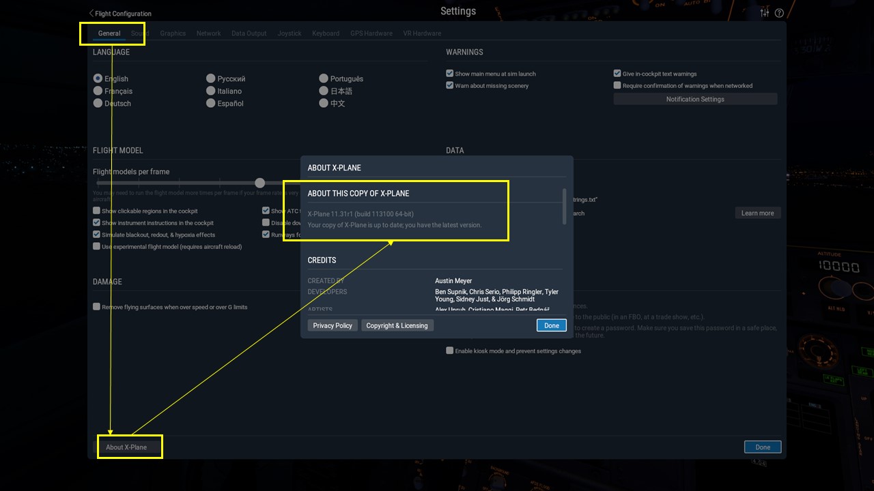Switch to the General tab
This screenshot has width=874, height=491.
coord(109,33)
